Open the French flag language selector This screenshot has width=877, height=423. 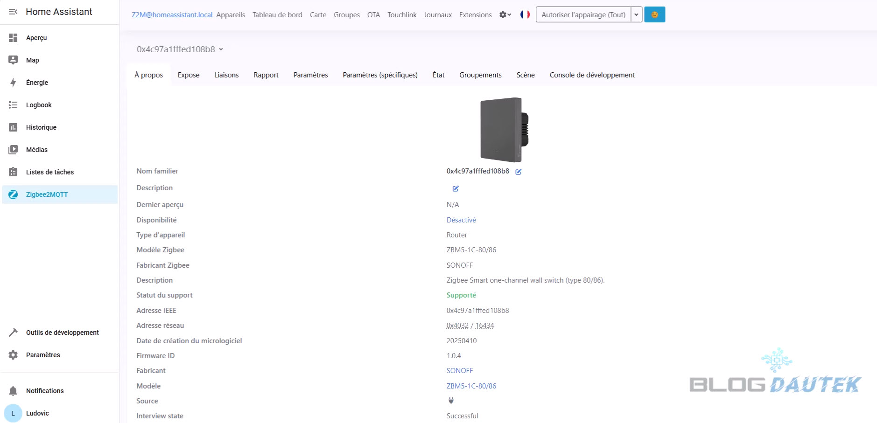(x=525, y=14)
